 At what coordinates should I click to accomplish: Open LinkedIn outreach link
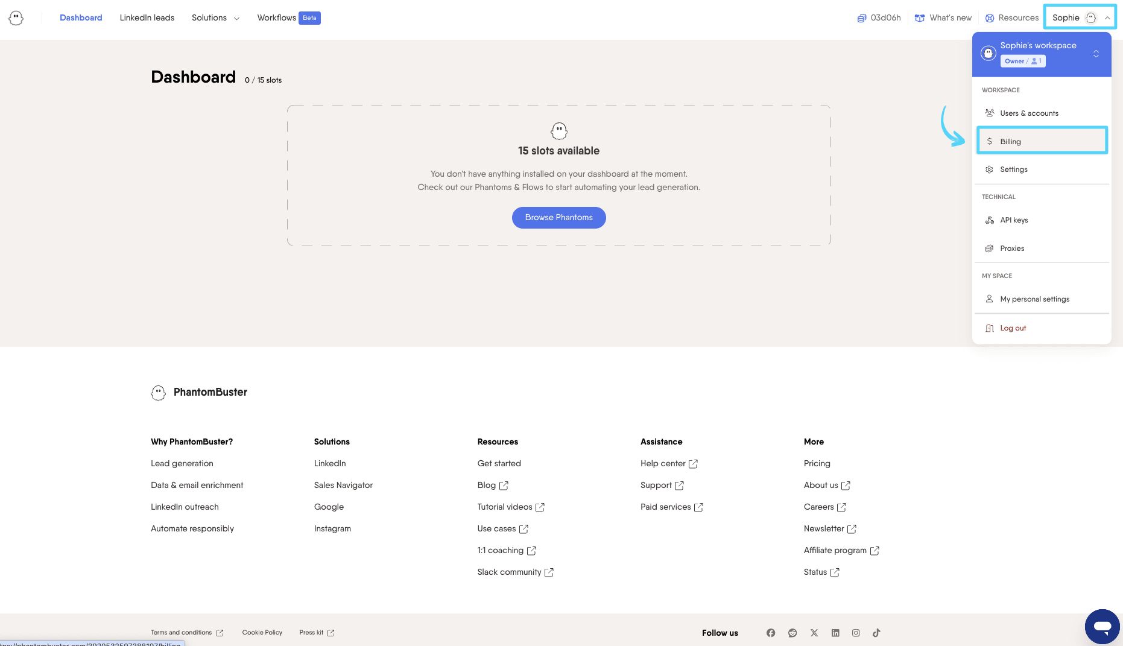tap(185, 507)
